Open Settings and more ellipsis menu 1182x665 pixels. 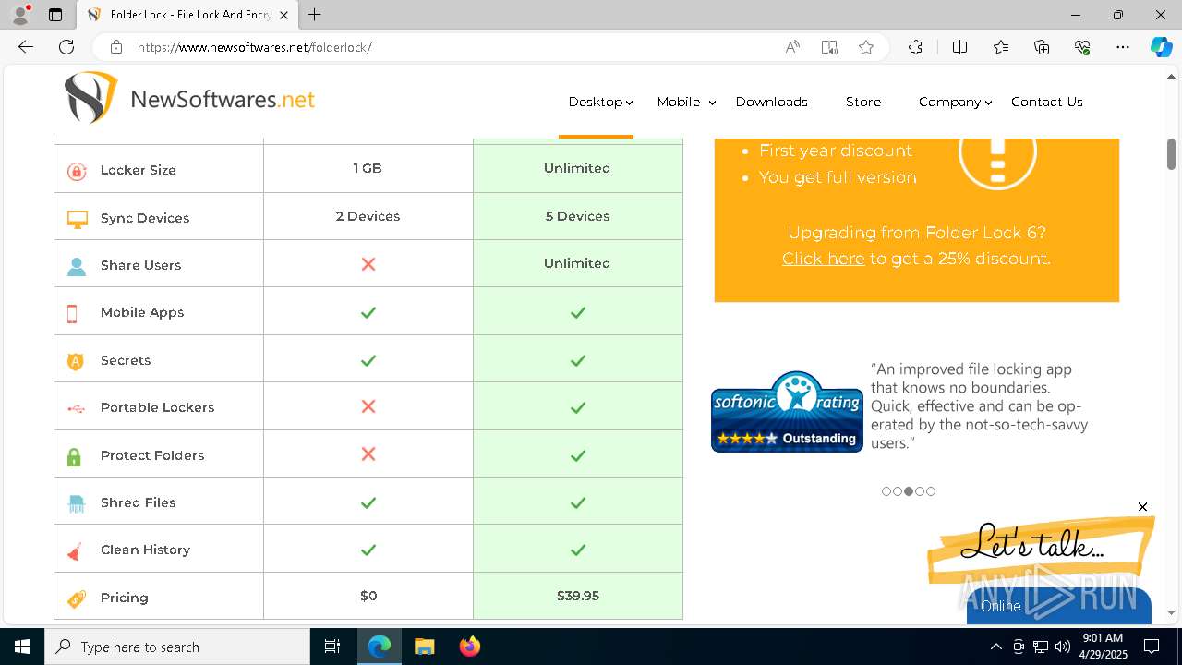click(x=1123, y=47)
